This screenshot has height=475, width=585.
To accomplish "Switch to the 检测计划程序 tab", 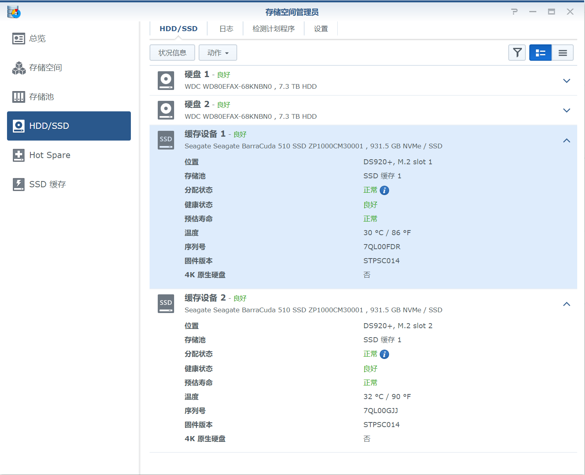I will tap(273, 29).
